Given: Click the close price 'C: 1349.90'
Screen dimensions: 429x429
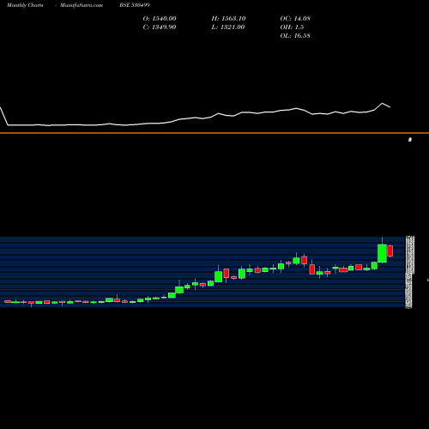Looking at the screenshot, I should pyautogui.click(x=160, y=27).
